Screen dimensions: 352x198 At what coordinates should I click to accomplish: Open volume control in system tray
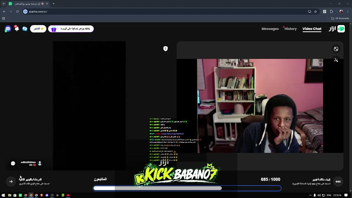(319, 195)
